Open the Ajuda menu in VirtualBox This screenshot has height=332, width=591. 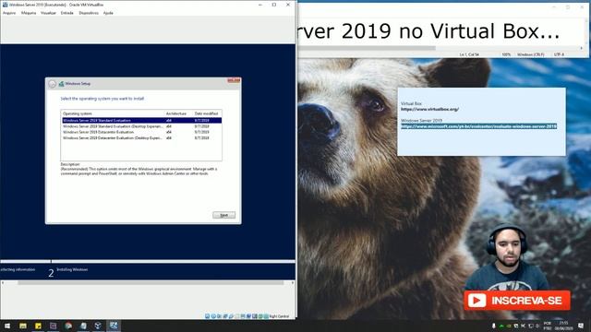point(108,13)
